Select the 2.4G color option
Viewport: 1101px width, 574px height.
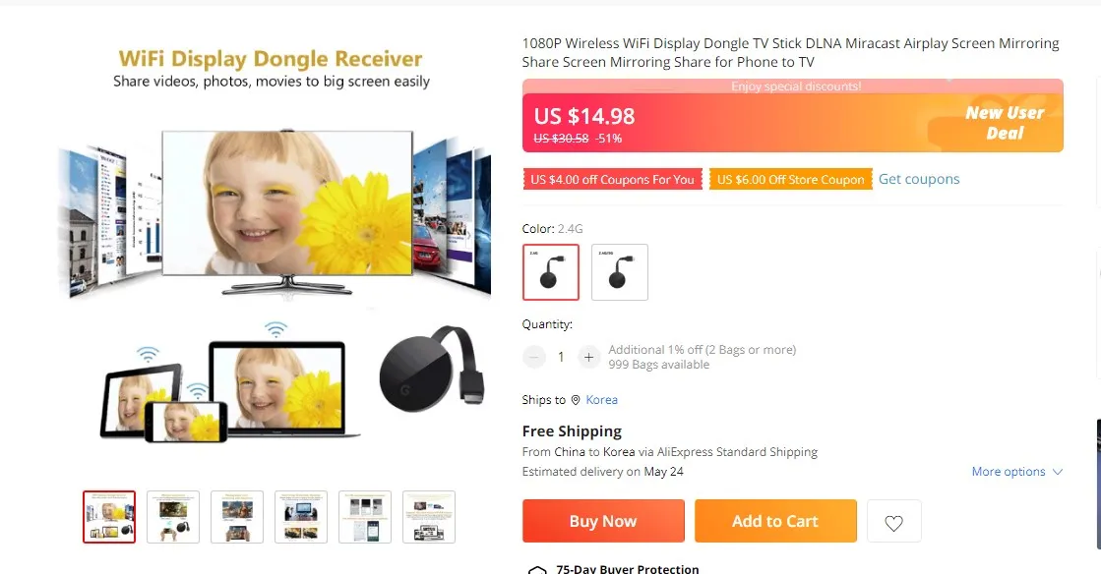tap(551, 272)
